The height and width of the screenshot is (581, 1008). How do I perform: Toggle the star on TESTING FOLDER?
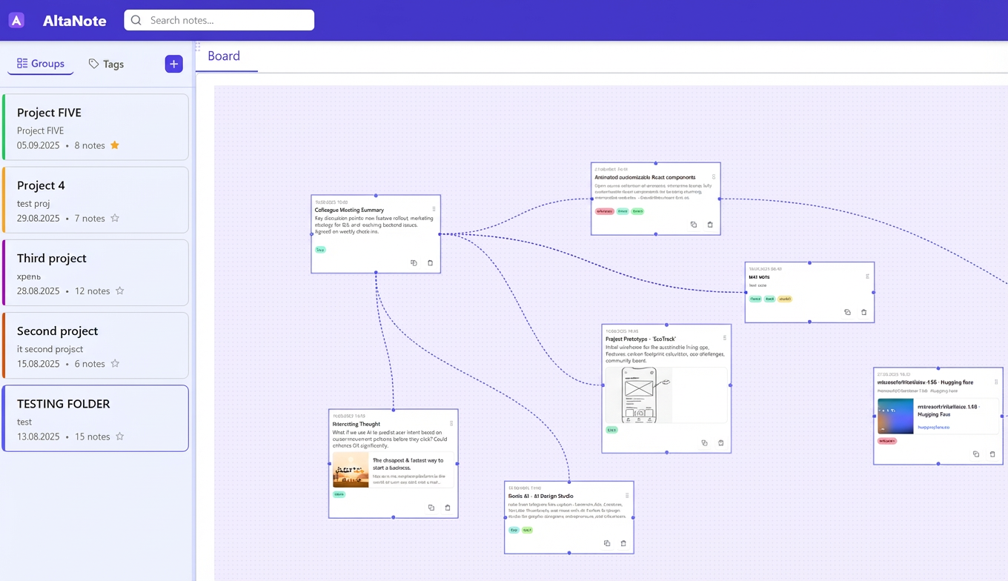[x=119, y=436]
